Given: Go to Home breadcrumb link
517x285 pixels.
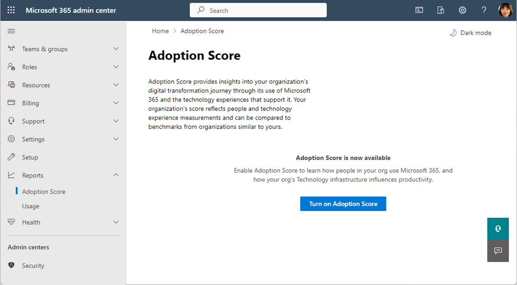Looking at the screenshot, I should pyautogui.click(x=160, y=31).
